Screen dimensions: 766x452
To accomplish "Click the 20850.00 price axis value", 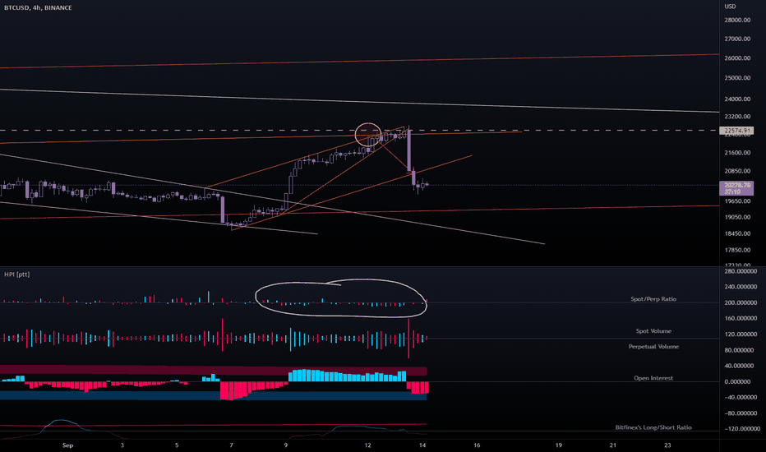I will pos(738,171).
